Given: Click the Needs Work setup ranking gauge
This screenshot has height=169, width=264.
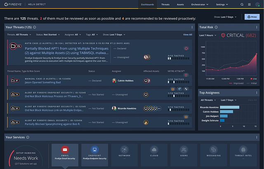Looking at the screenshot, I should tap(26, 157).
